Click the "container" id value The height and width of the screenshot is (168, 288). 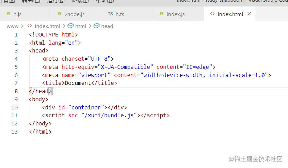tap(86, 107)
